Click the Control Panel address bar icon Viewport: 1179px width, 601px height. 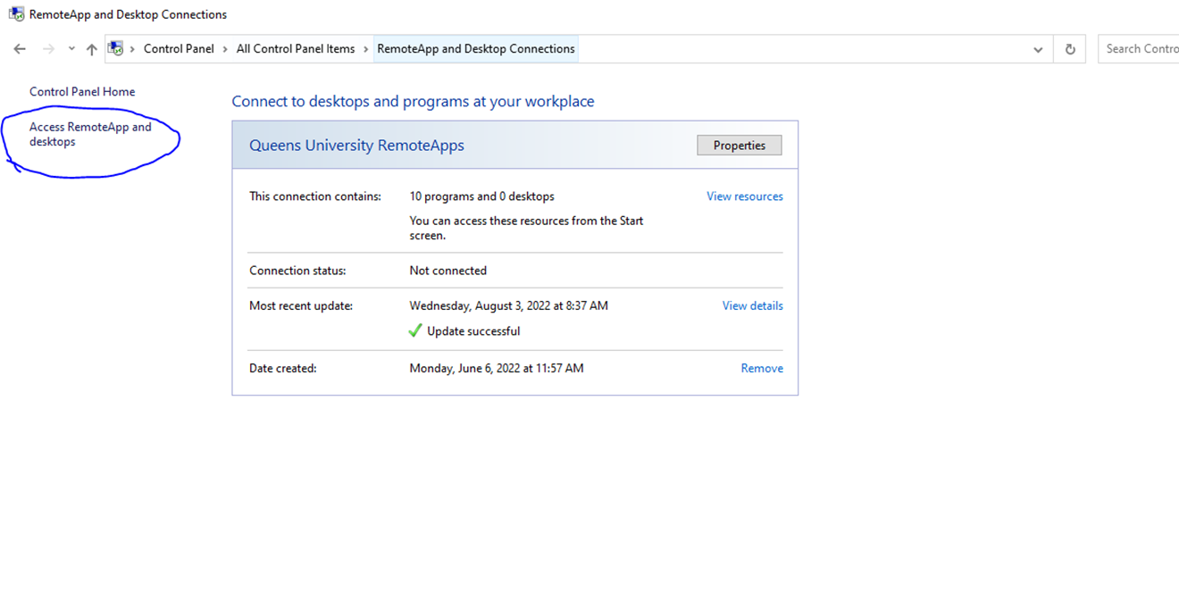click(x=116, y=49)
